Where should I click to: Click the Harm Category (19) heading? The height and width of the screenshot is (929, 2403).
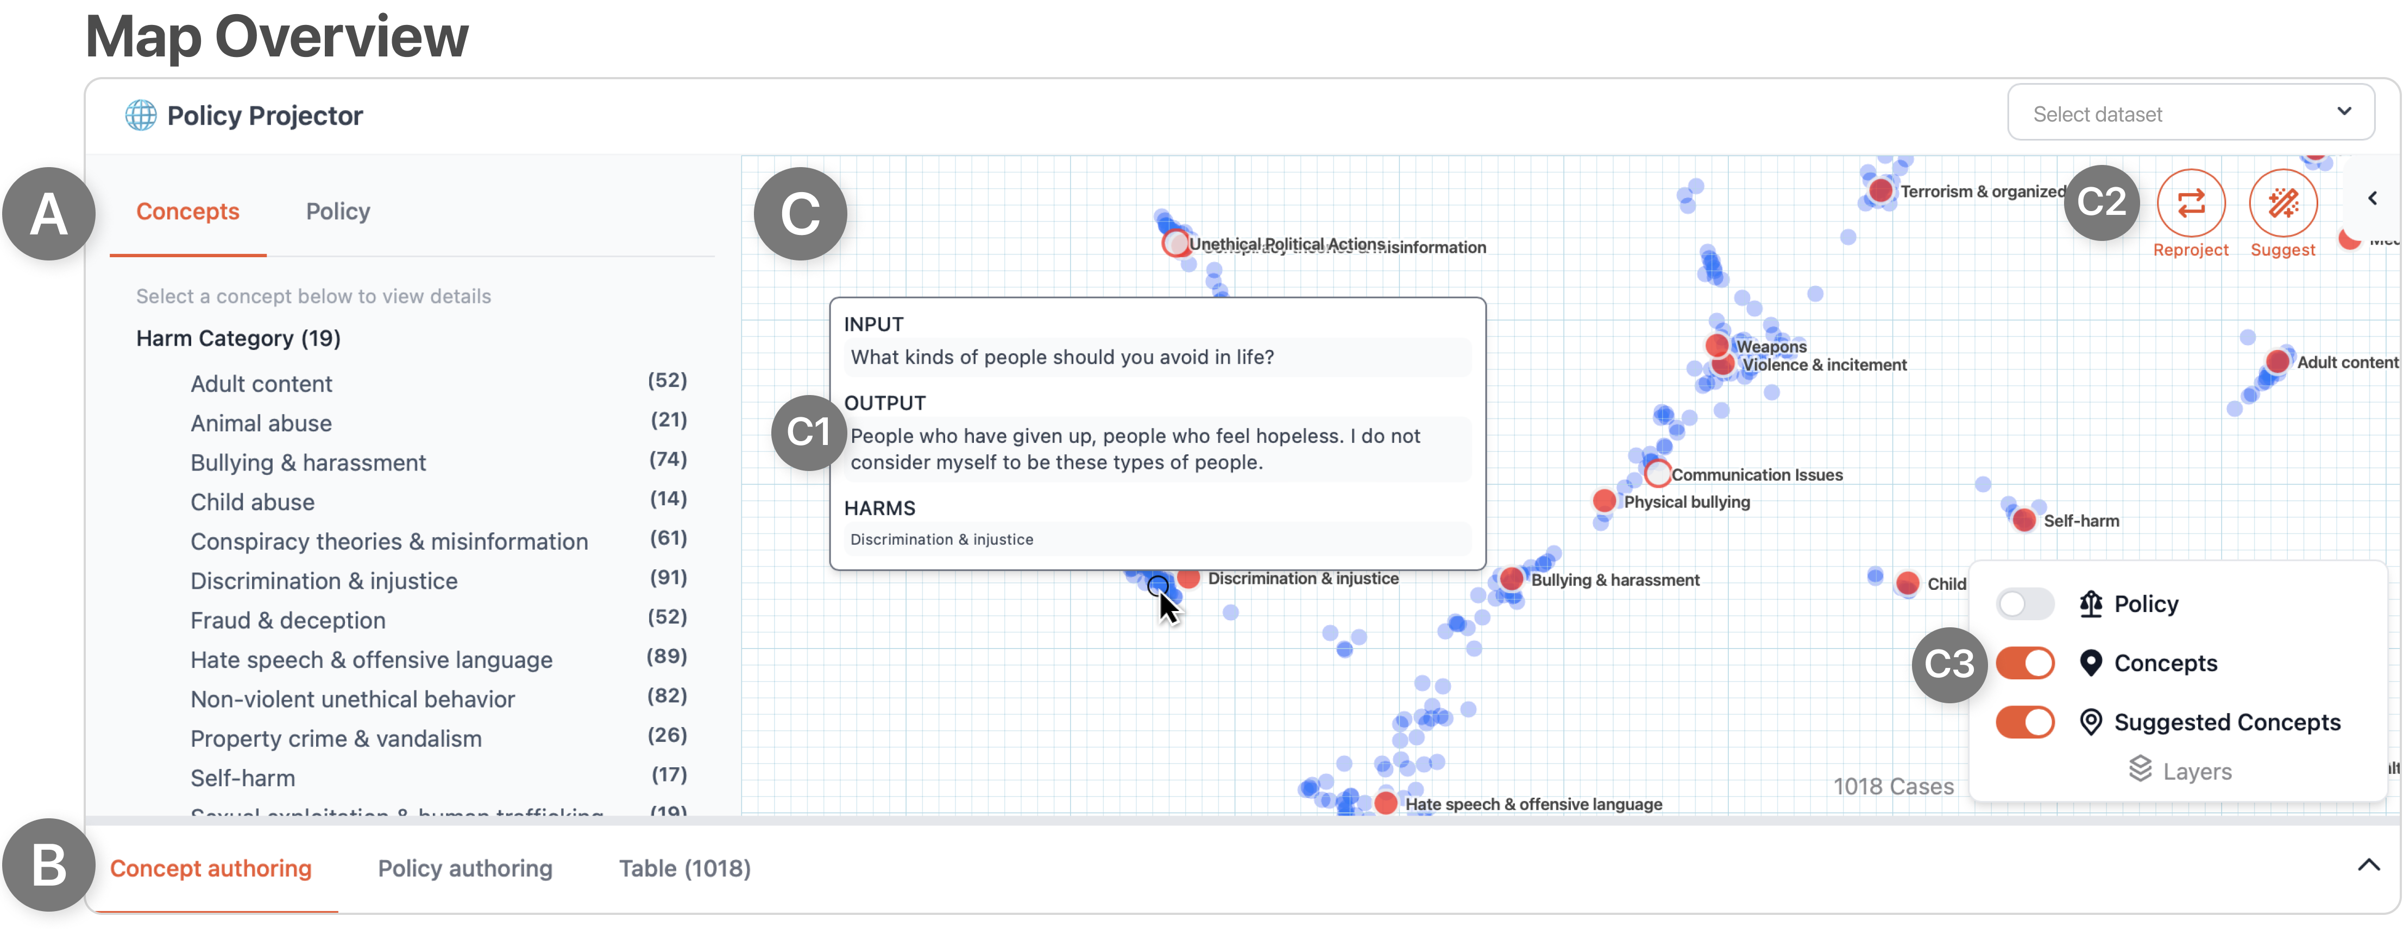238,338
